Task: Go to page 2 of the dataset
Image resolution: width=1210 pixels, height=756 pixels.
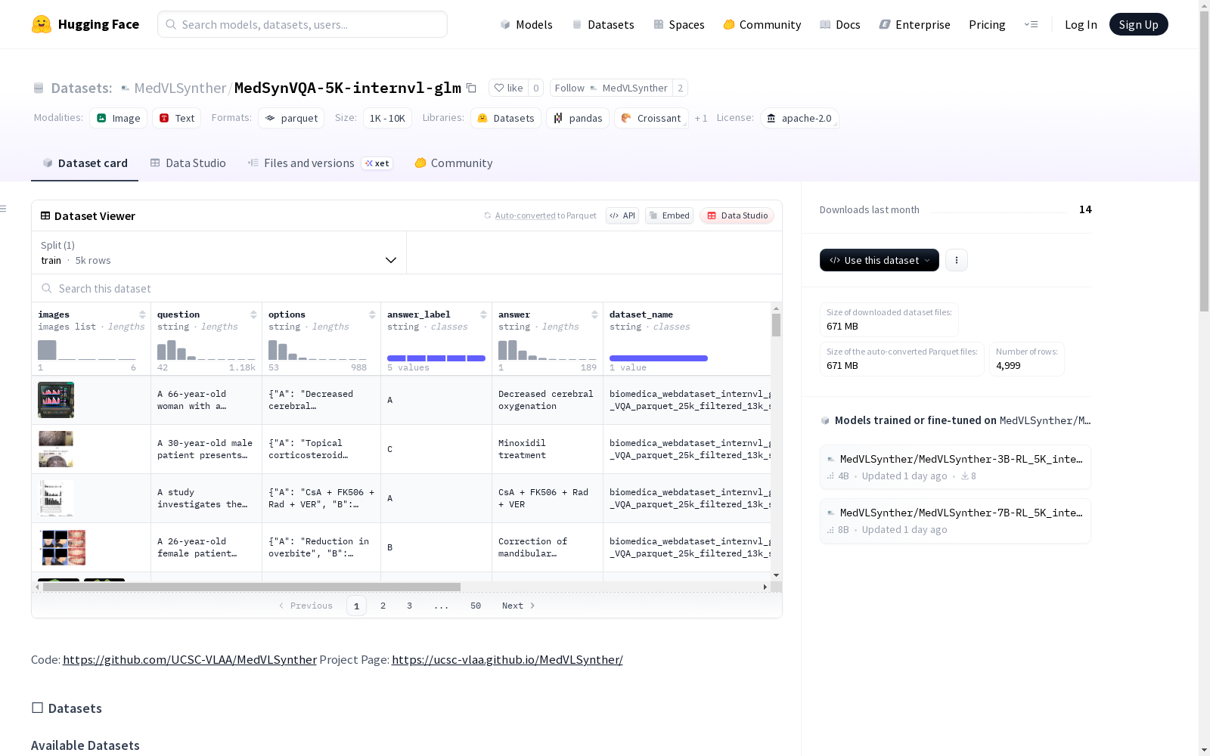Action: point(383,606)
